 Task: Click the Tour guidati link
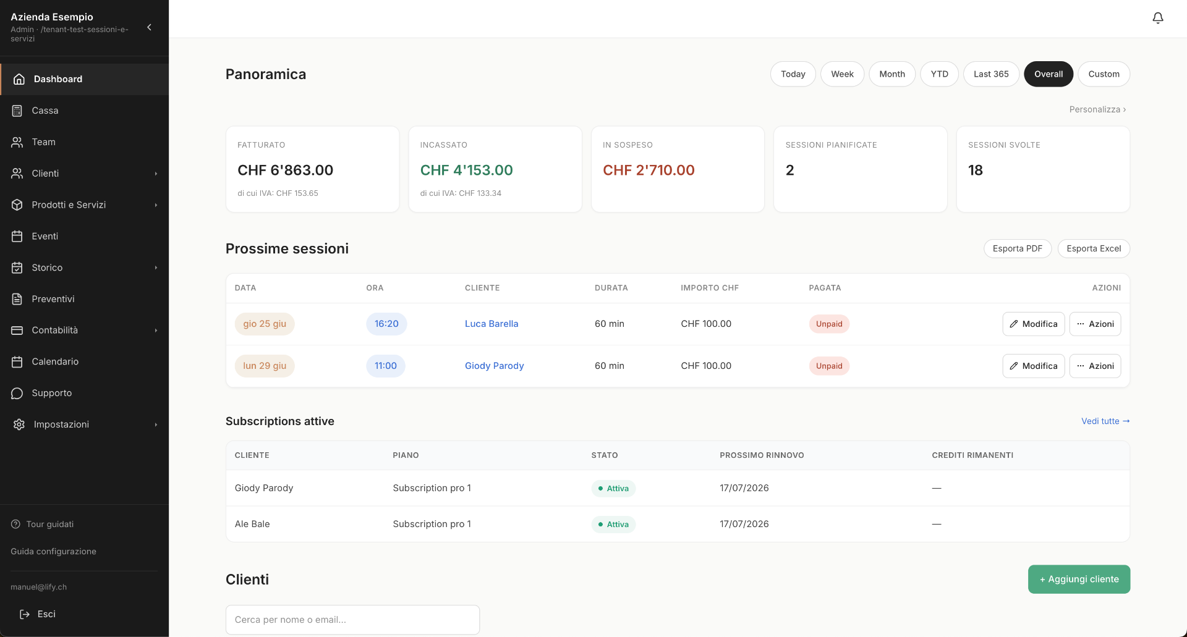[x=42, y=524]
